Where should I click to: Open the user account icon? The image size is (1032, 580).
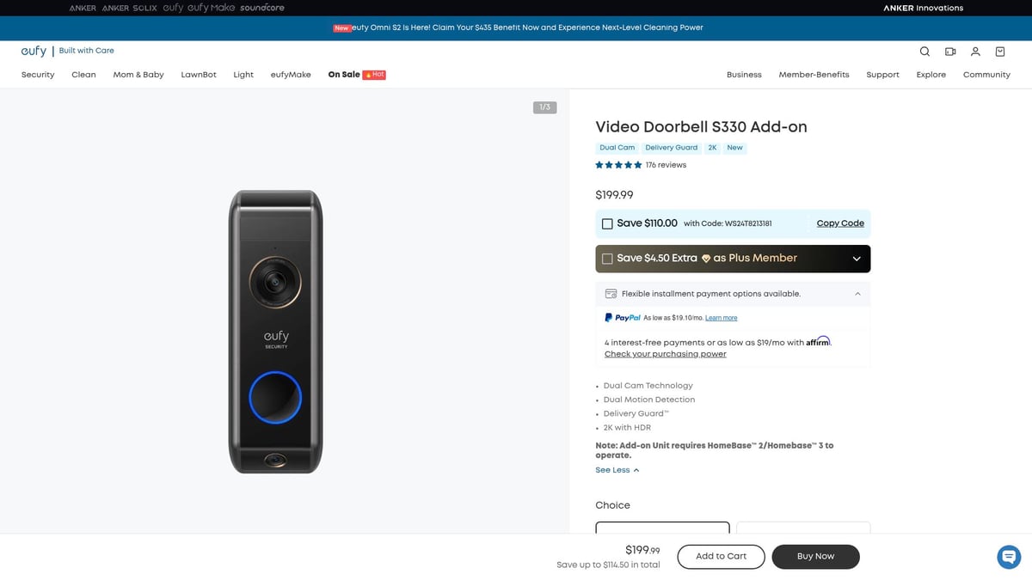[975, 52]
